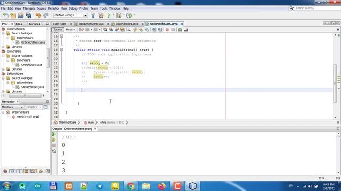
Task: Toggle Find Previous Occurrence in editor toolbar
Action: click(111, 30)
